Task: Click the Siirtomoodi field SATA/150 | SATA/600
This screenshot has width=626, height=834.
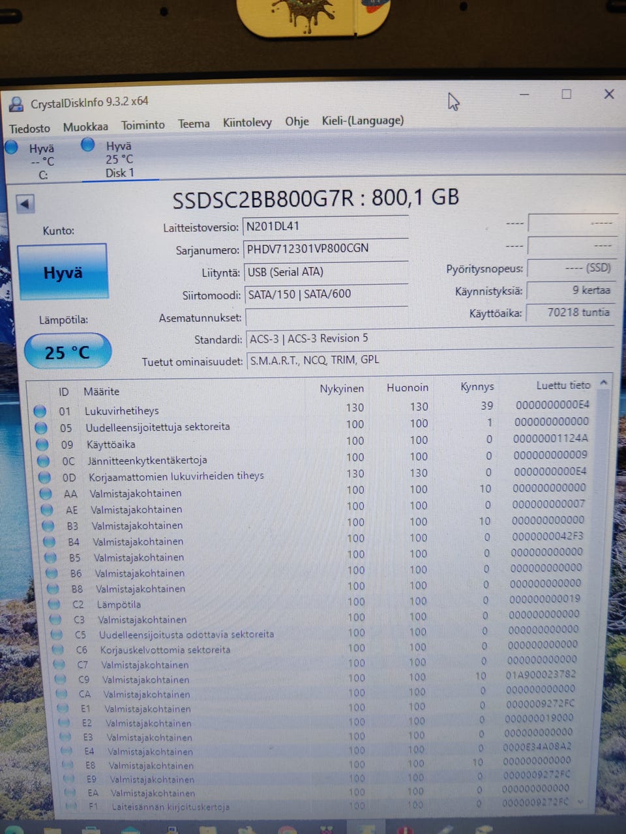Action: pos(326,295)
